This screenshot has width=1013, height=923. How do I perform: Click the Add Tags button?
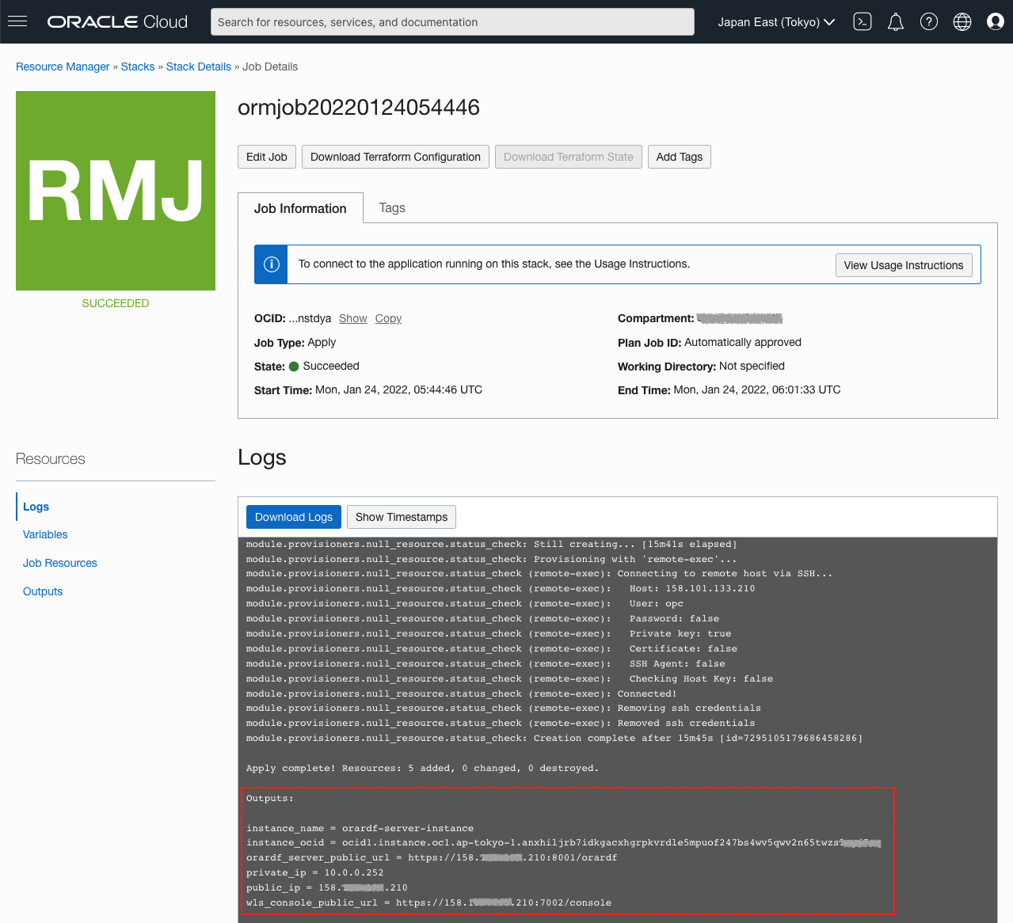pyautogui.click(x=680, y=157)
